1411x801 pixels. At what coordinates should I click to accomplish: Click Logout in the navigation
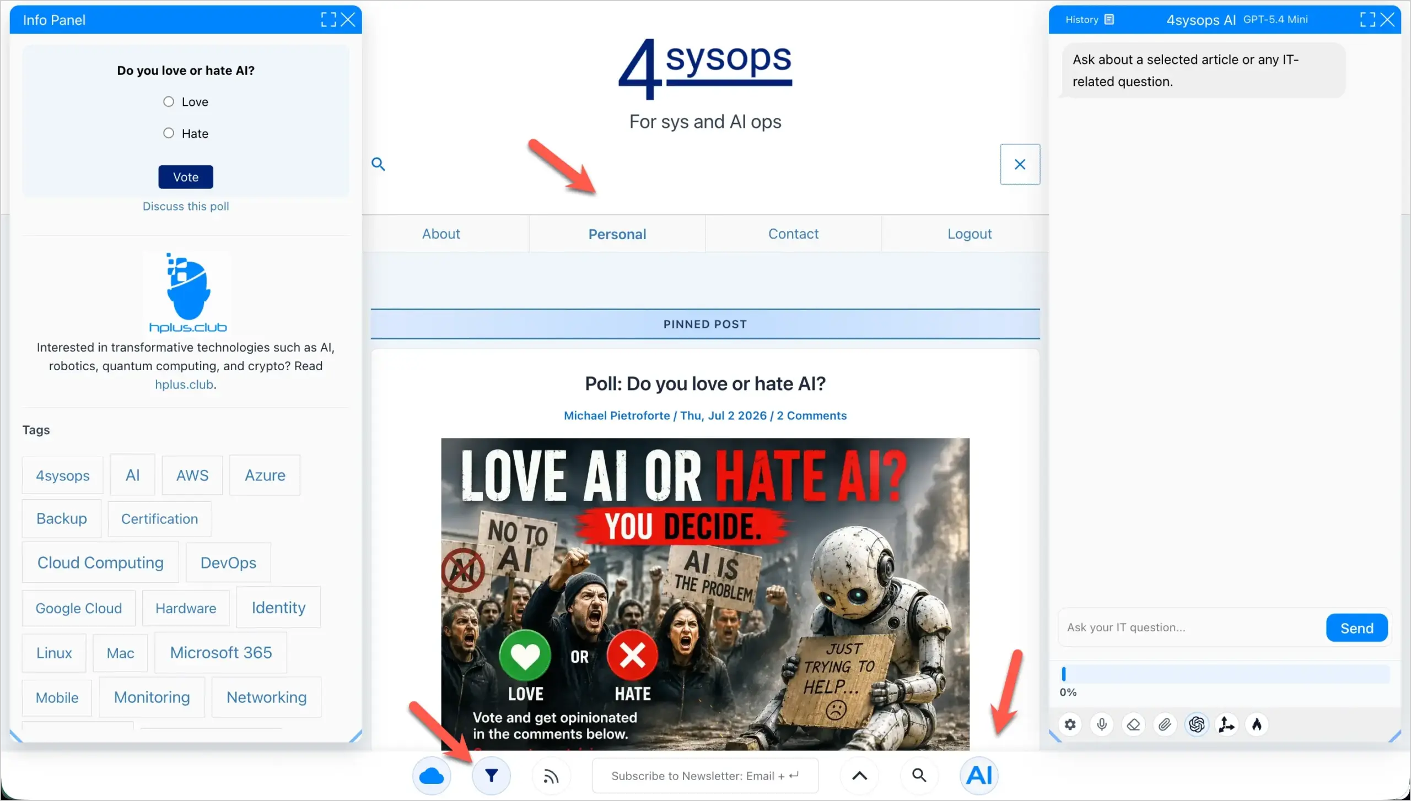coord(969,234)
